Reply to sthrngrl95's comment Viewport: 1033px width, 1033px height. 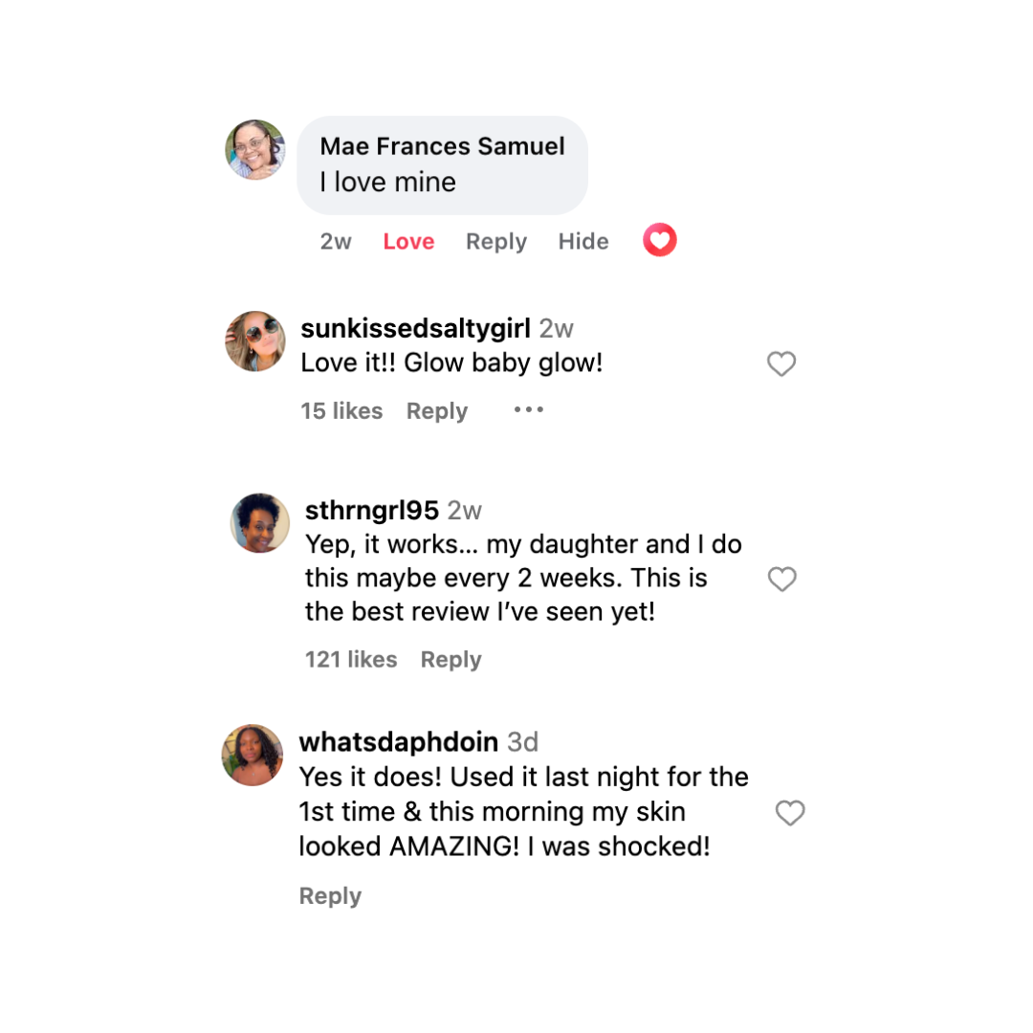(451, 660)
